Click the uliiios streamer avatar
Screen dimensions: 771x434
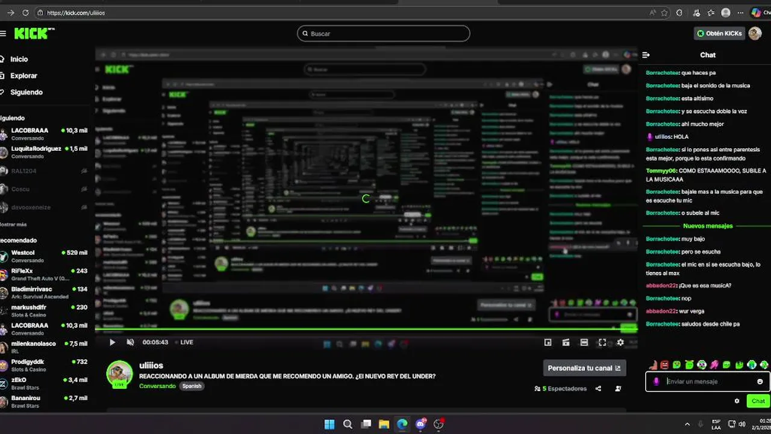pos(119,374)
